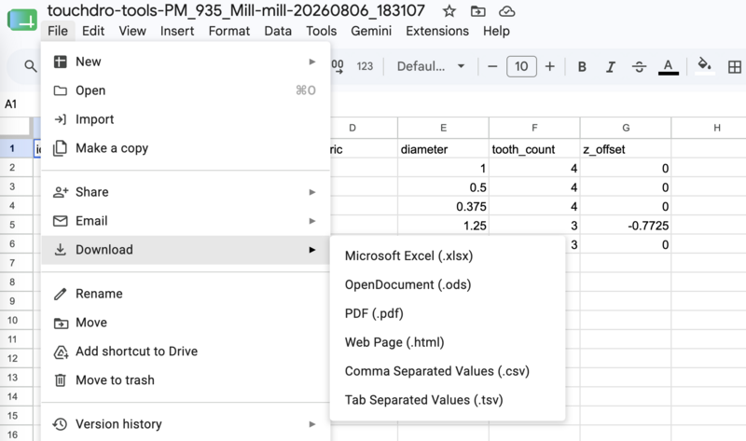This screenshot has height=441, width=746.
Task: Select column E header
Action: tap(444, 128)
